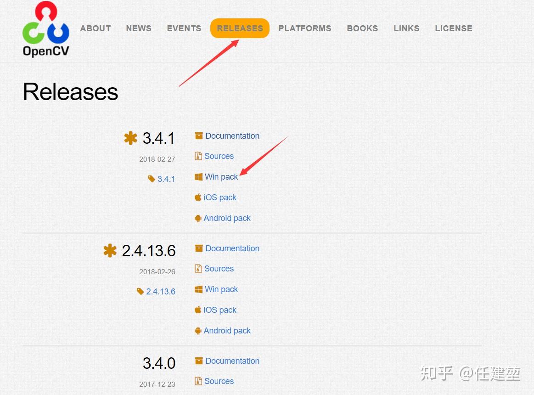The width and height of the screenshot is (534, 395).
Task: Click the Windows logo icon for 2.4.13.6
Action: point(198,289)
